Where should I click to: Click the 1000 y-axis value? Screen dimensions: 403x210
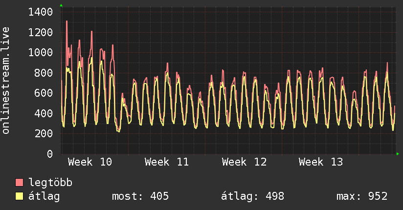[41, 52]
